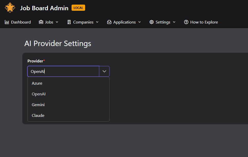The image size is (248, 157).
Task: Expand the Jobs menu chevron
Action: click(x=57, y=22)
